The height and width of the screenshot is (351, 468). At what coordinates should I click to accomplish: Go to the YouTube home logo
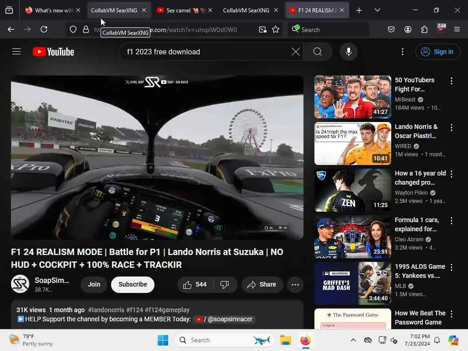point(53,52)
